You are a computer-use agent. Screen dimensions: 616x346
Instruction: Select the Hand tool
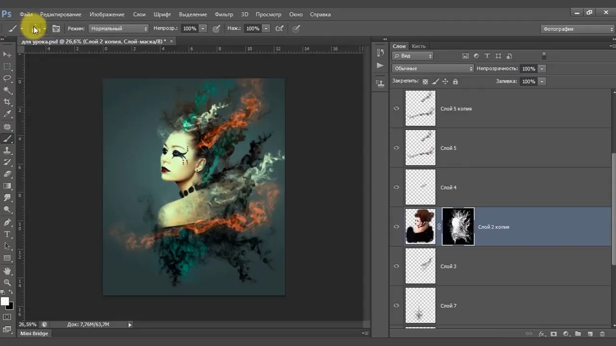(x=7, y=271)
